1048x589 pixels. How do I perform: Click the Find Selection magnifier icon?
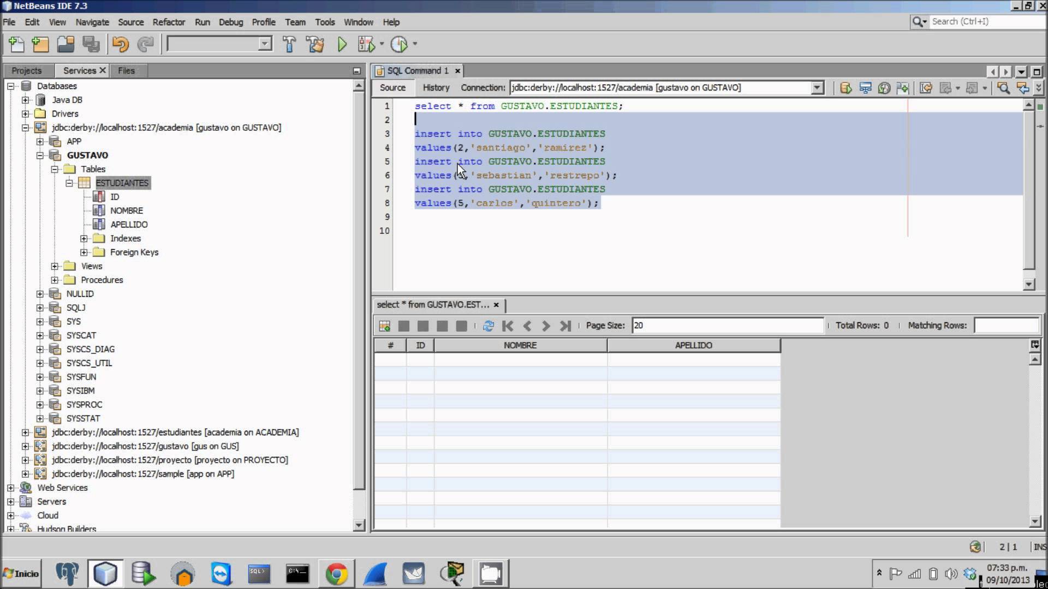click(x=1003, y=88)
